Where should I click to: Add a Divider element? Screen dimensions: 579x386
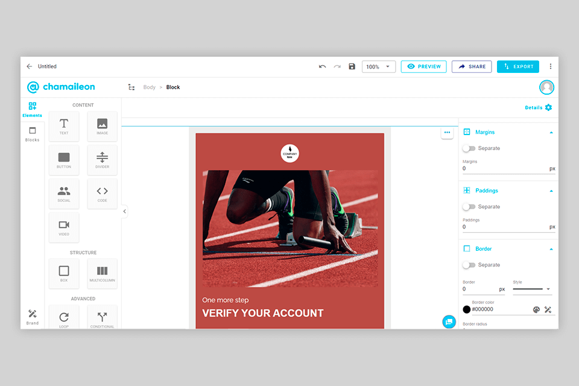point(103,160)
